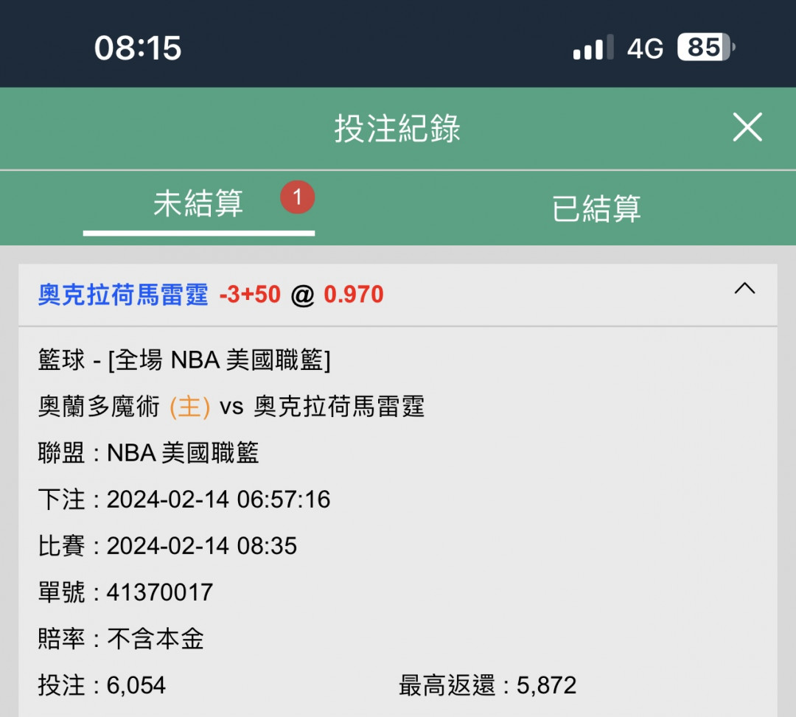Click the 最高返還 : 5,872 value
Viewport: 796px width, 717px height.
(488, 685)
